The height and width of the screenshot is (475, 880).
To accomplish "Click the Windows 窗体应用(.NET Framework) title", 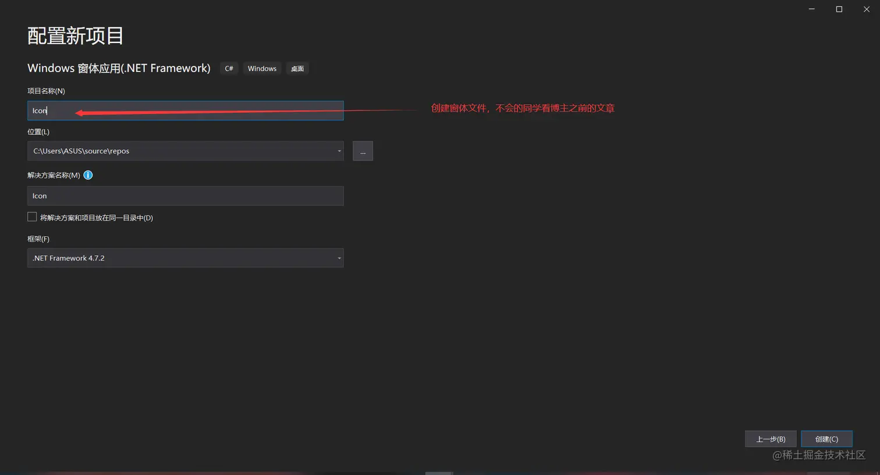I will pyautogui.click(x=119, y=68).
